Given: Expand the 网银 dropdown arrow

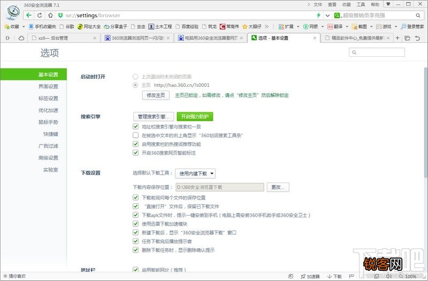Looking at the screenshot, I should [x=322, y=26].
